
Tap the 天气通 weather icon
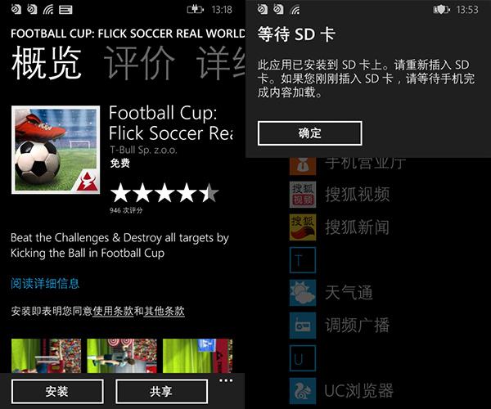pos(303,293)
